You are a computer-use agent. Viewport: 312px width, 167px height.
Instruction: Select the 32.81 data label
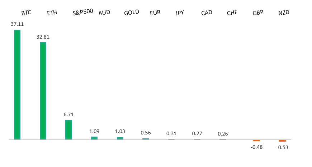(43, 36)
